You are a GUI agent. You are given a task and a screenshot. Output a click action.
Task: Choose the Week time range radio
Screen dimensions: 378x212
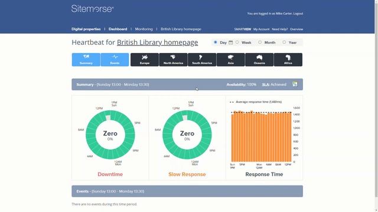pos(237,42)
